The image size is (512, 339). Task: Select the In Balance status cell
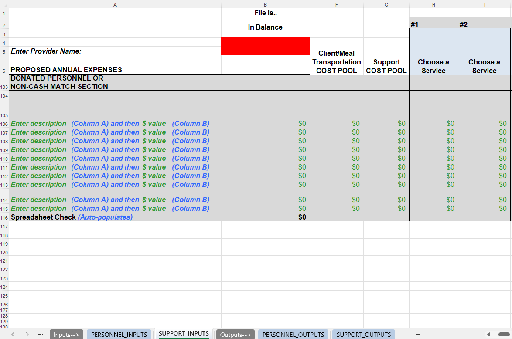click(x=265, y=27)
